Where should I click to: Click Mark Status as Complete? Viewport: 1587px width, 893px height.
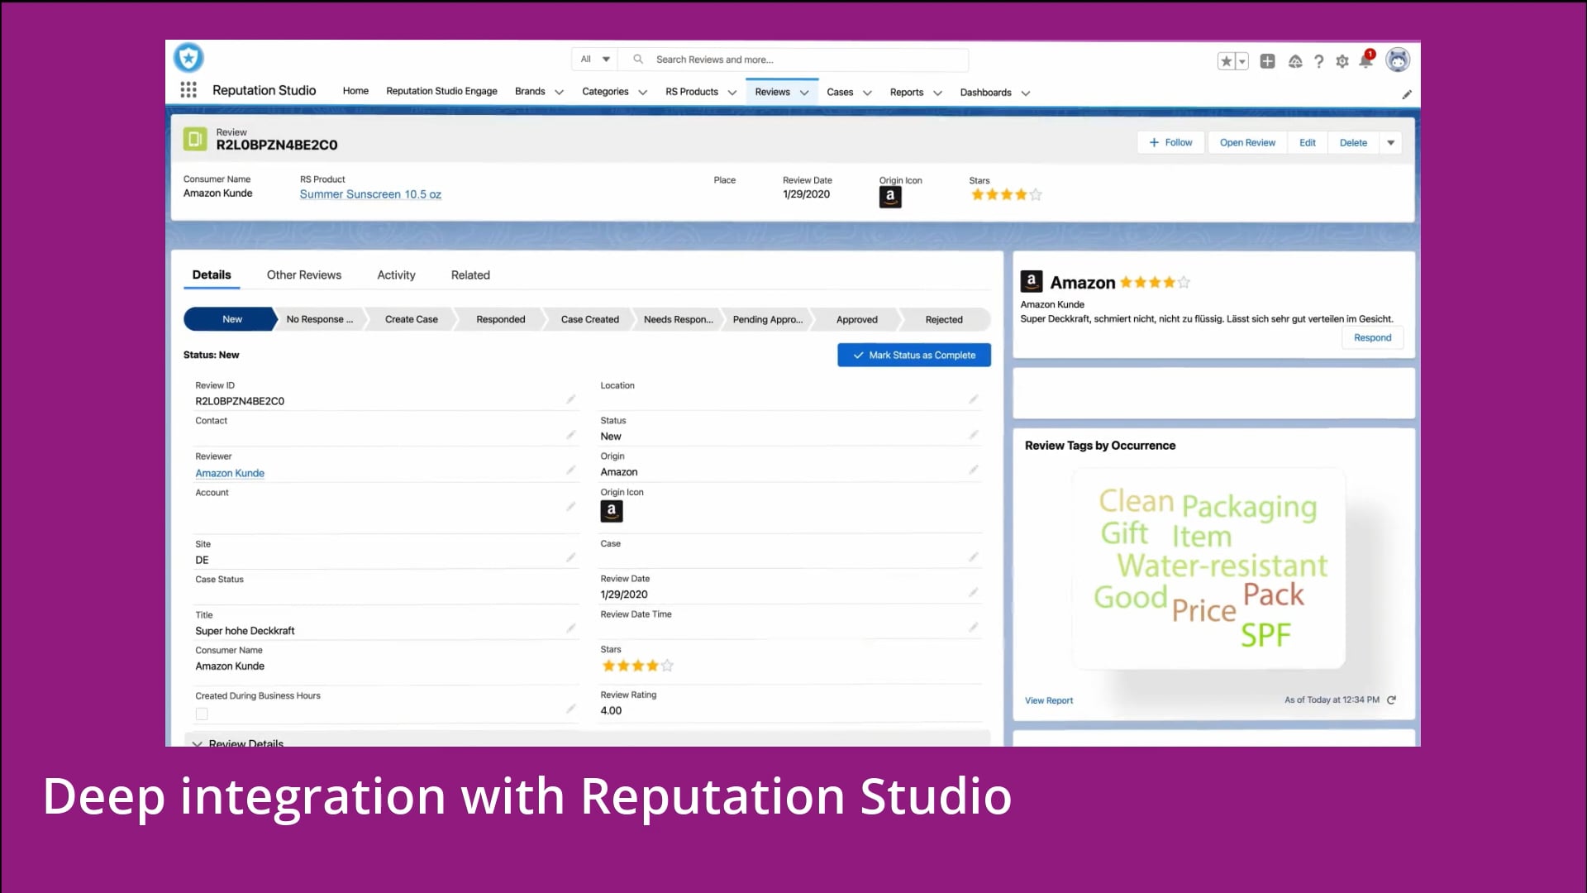click(914, 355)
